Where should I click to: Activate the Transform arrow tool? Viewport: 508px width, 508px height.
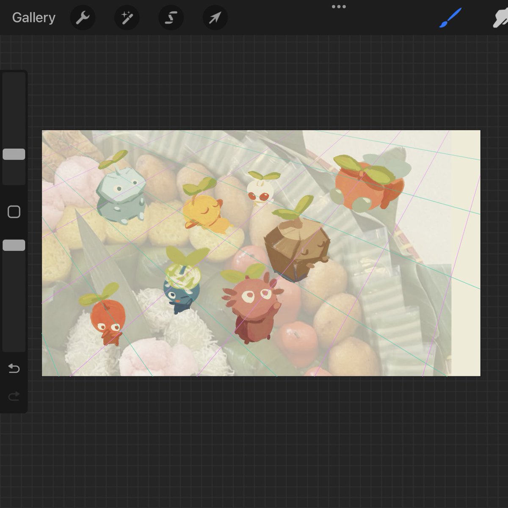[215, 18]
